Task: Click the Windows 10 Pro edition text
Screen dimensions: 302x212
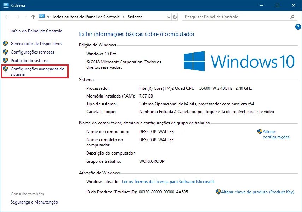Action: pyautogui.click(x=101, y=54)
